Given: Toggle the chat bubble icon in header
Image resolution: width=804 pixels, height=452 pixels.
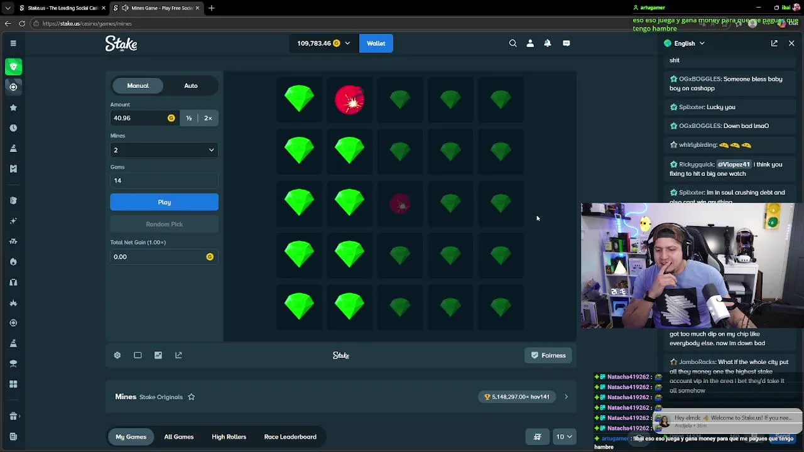Looking at the screenshot, I should coord(566,43).
